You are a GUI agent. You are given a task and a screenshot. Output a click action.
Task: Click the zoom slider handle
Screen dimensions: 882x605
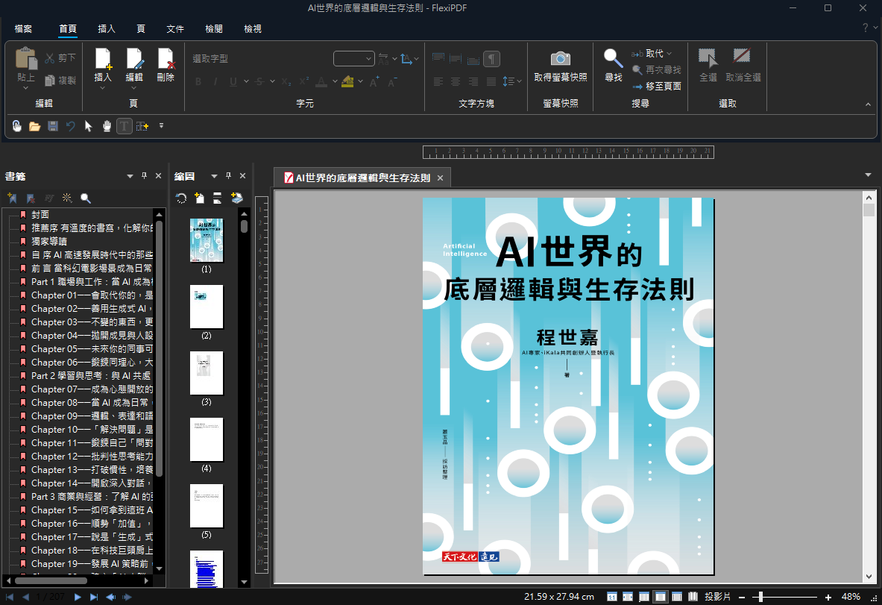(x=760, y=597)
